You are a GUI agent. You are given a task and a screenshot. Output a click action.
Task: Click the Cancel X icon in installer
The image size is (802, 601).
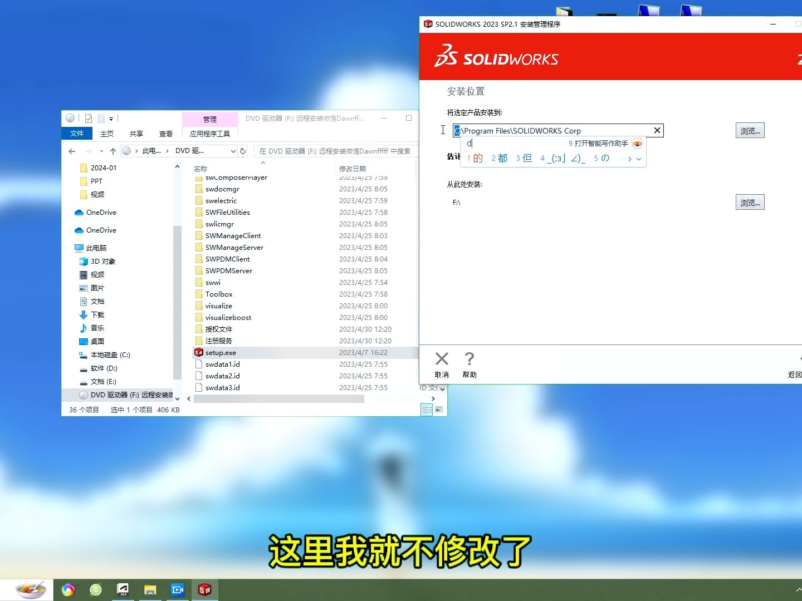(442, 359)
